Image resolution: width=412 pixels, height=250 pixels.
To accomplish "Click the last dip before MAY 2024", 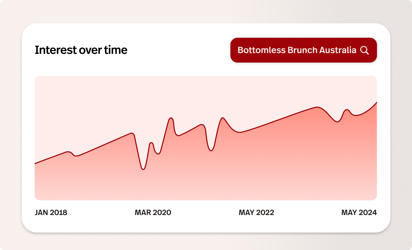I will (x=338, y=122).
